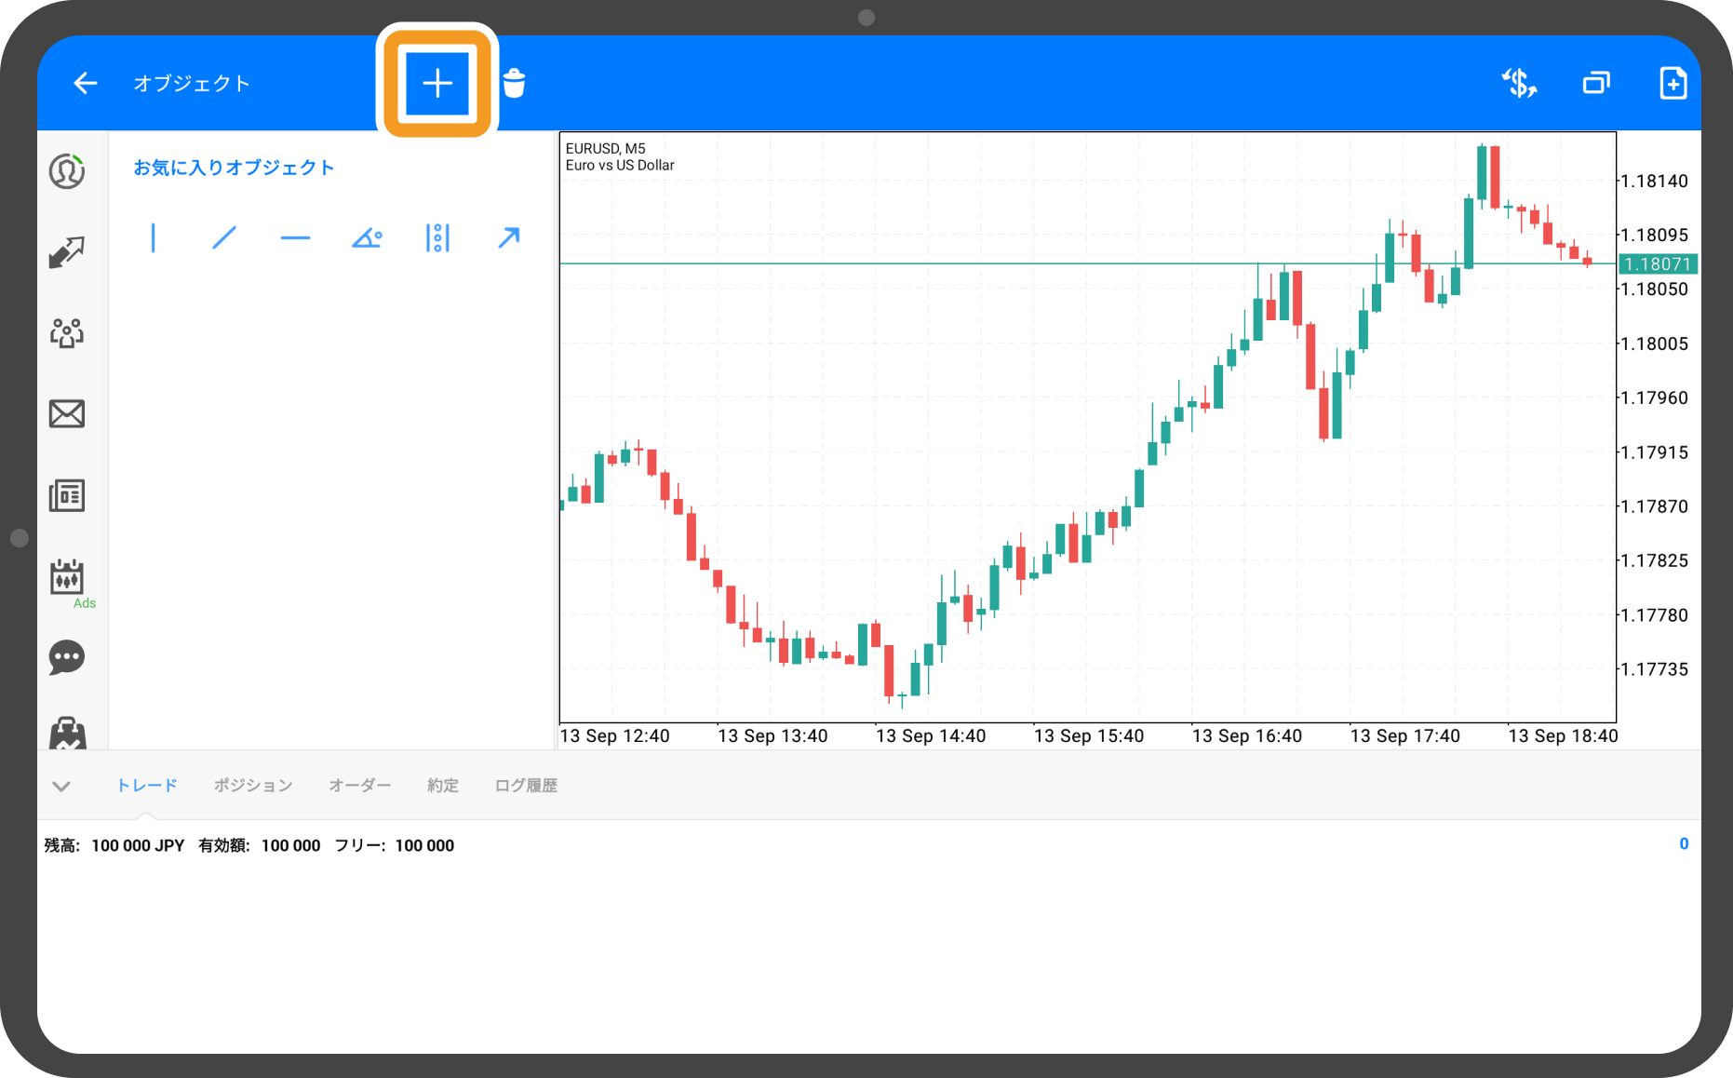Viewport: 1733px width, 1078px height.
Task: Click the trash can delete icon
Action: 514,84
